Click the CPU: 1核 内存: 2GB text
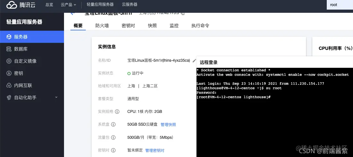The image size is (353, 157). [x=145, y=112]
